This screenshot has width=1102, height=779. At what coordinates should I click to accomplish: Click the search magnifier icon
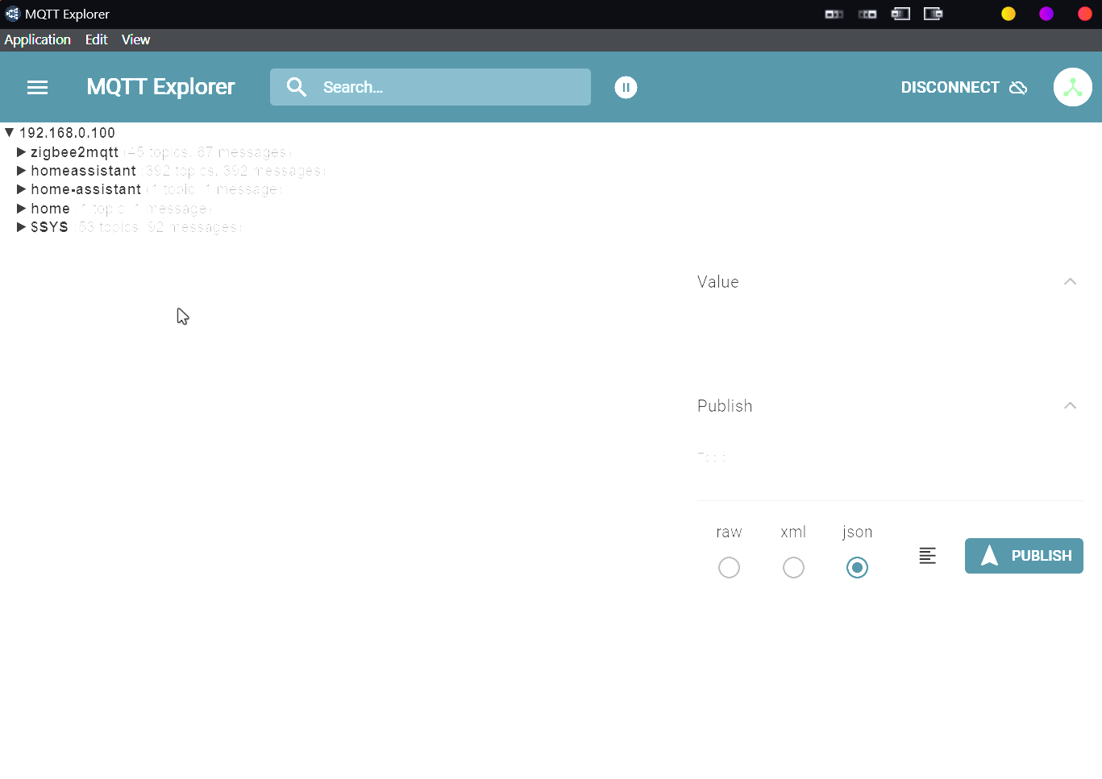(297, 87)
